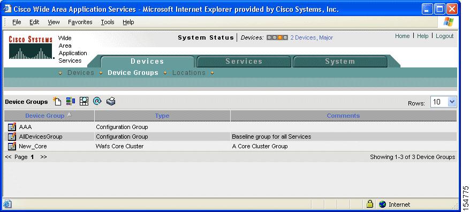Click the Logout link
The height and width of the screenshot is (212, 470).
pyautogui.click(x=444, y=36)
